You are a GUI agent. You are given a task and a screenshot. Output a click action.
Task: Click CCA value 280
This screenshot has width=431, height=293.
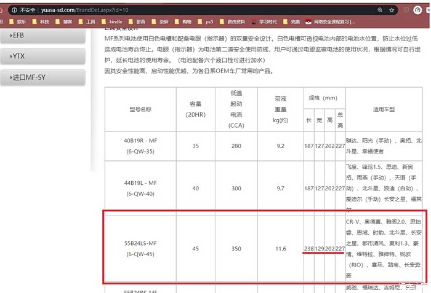pos(236,146)
